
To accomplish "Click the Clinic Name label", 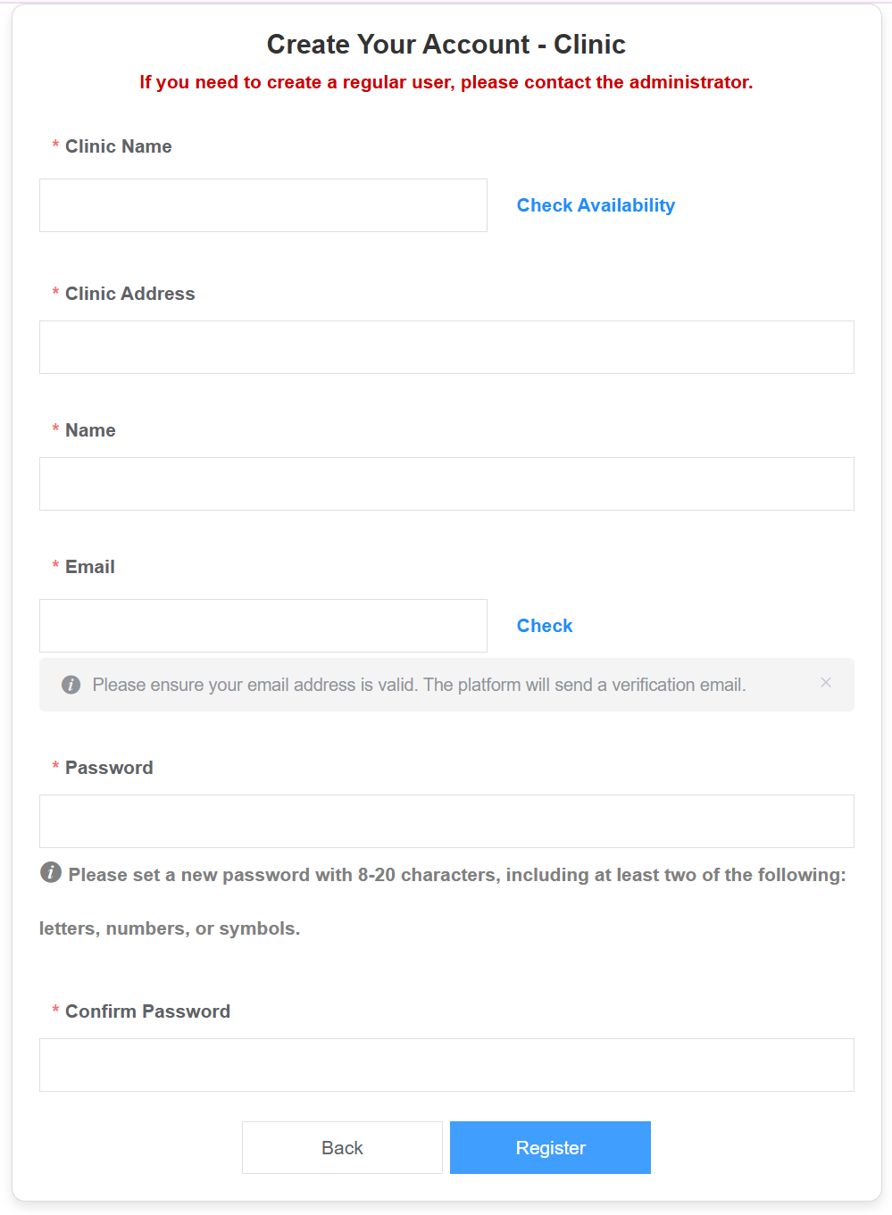I will click(x=119, y=146).
